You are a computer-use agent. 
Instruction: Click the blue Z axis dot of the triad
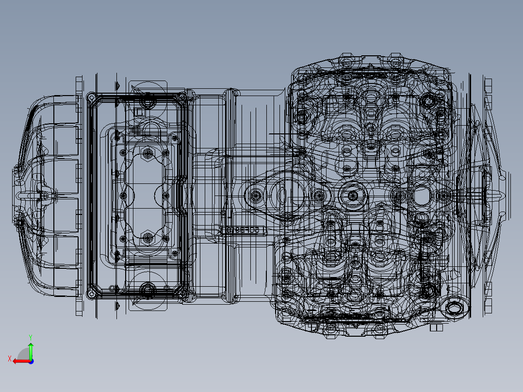pos(31,361)
